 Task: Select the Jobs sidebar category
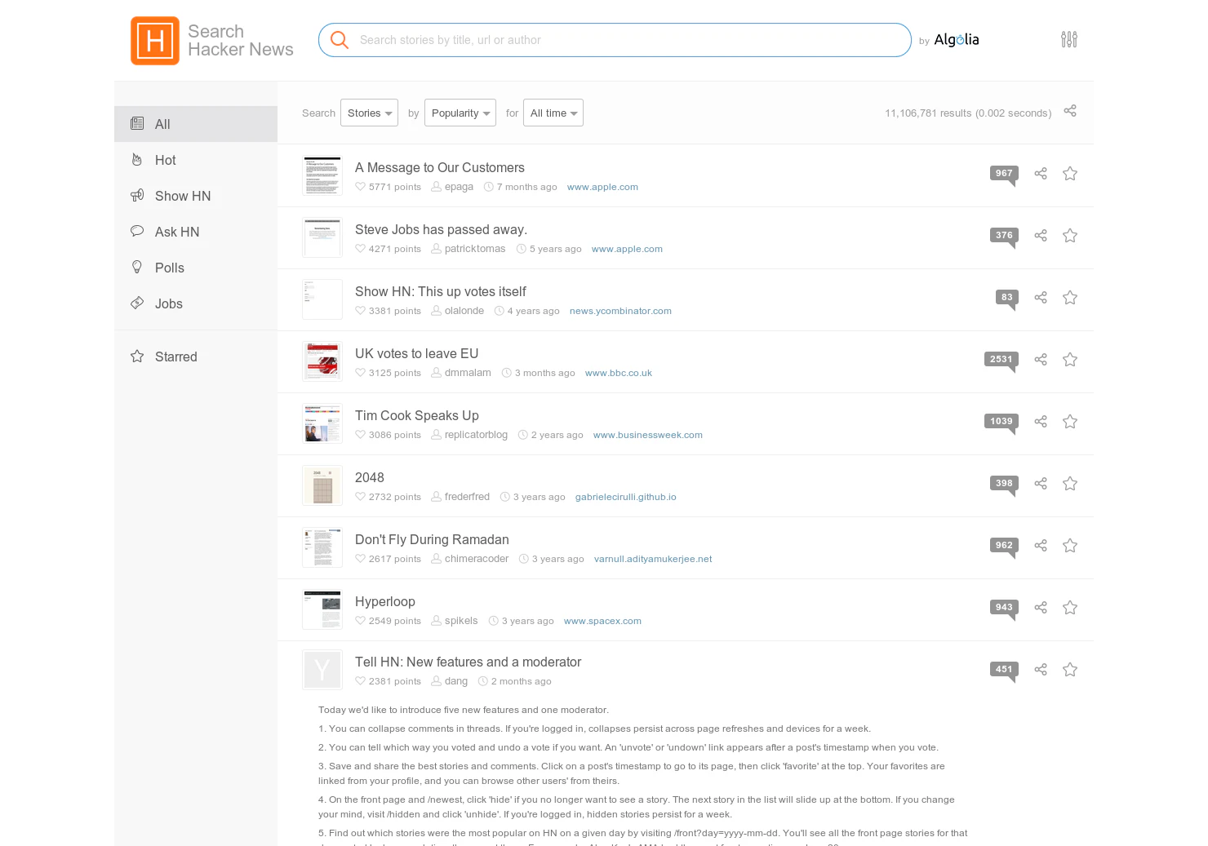[196, 303]
